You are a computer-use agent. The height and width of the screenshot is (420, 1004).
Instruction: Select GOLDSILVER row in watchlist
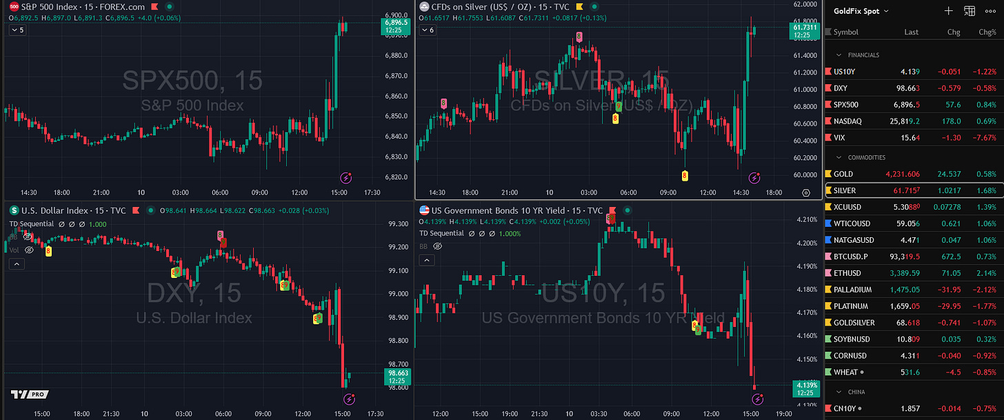(914, 323)
